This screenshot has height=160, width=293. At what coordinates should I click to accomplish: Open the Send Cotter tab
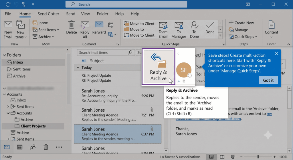coord(48,14)
